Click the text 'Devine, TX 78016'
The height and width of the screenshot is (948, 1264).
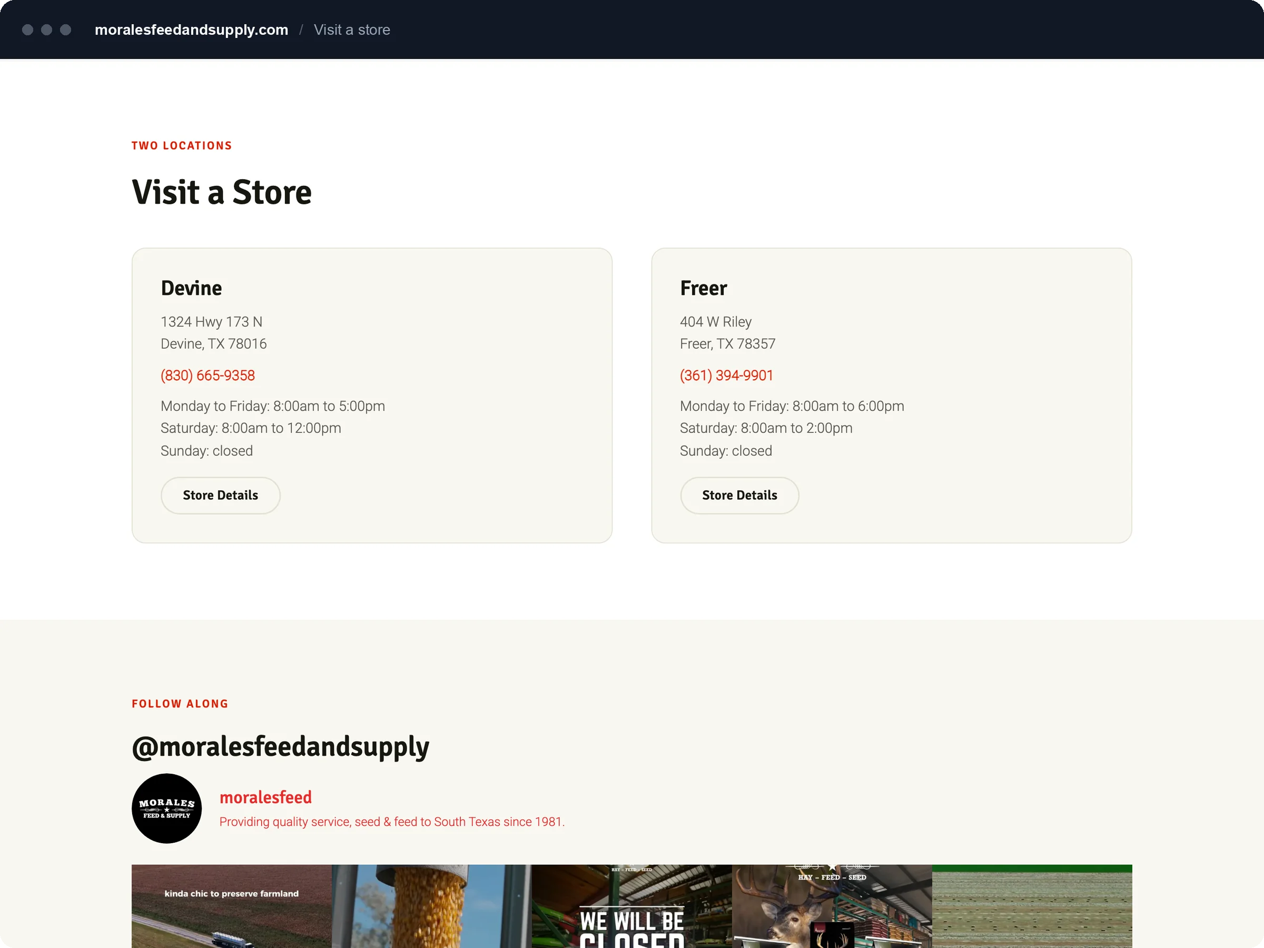click(x=214, y=344)
